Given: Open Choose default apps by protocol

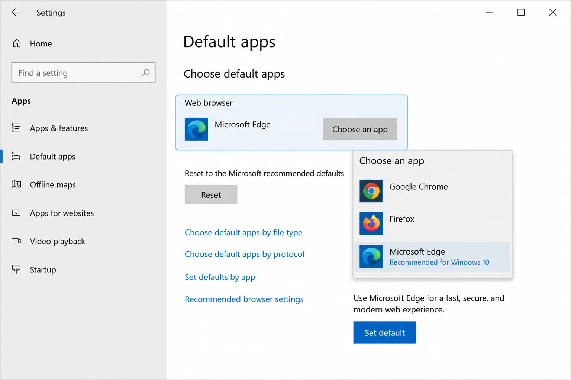Looking at the screenshot, I should (x=245, y=254).
